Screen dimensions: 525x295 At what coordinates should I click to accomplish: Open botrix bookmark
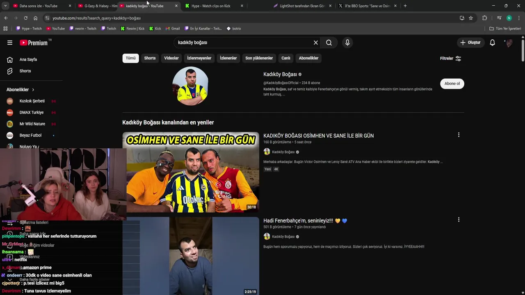[234, 29]
